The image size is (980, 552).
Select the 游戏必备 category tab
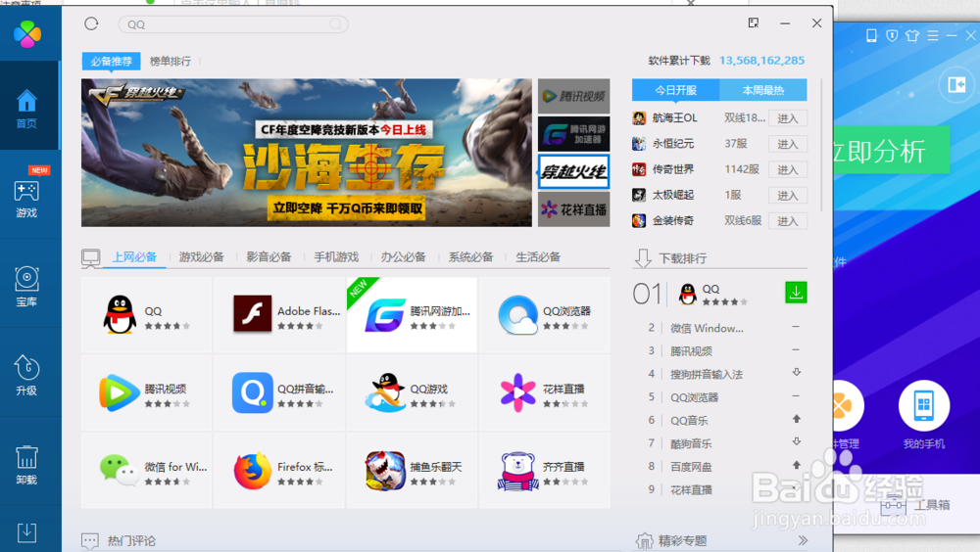point(201,256)
